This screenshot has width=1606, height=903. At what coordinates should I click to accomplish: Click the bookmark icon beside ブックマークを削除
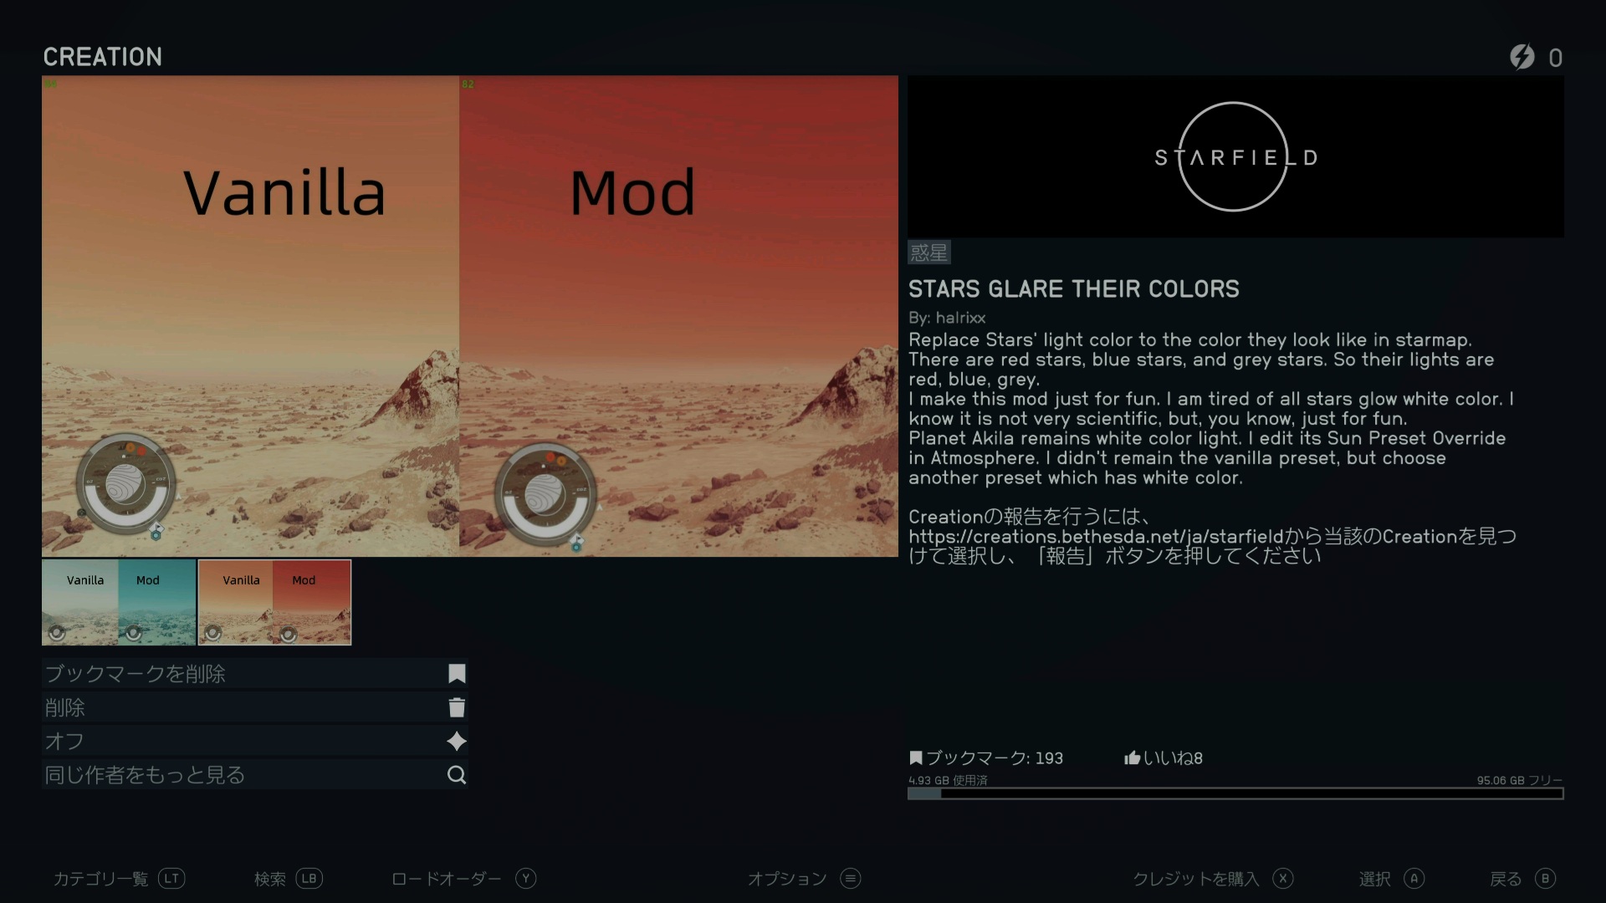coord(457,674)
